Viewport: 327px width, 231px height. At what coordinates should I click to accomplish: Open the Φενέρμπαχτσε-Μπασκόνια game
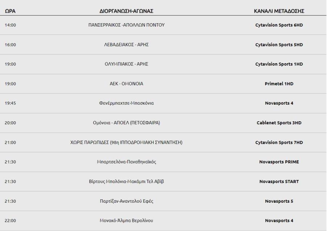click(126, 103)
